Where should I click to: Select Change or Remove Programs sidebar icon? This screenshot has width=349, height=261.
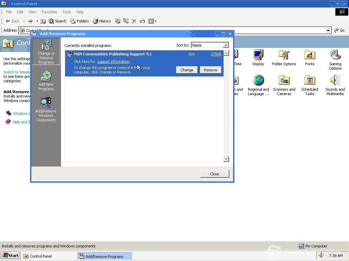(x=46, y=52)
